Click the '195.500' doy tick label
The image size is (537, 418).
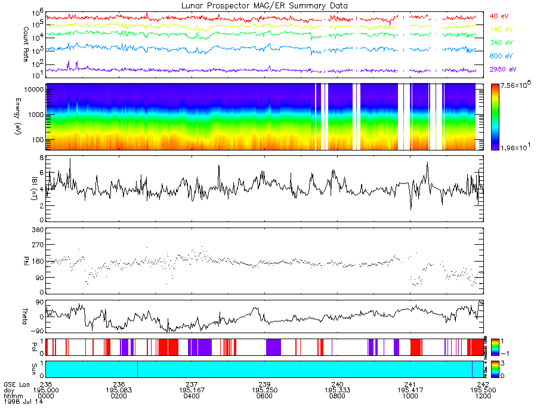pyautogui.click(x=483, y=391)
